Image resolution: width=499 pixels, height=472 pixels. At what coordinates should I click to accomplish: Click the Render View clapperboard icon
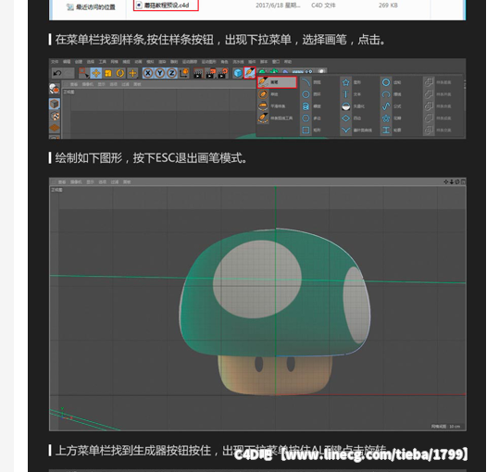(x=198, y=73)
